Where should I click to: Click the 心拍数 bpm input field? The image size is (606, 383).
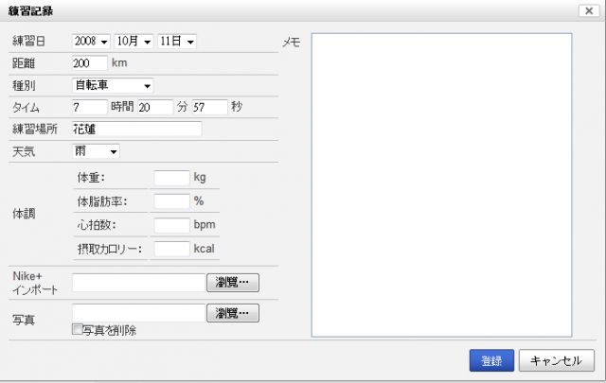[171, 225]
